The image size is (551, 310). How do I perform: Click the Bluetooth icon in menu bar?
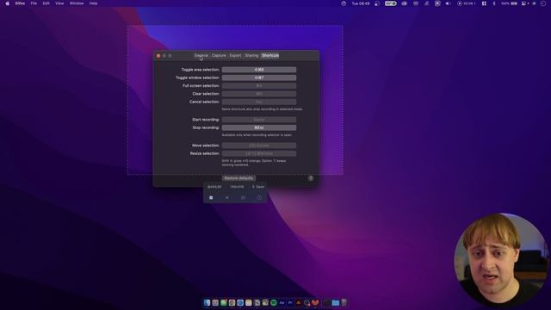coord(494,3)
